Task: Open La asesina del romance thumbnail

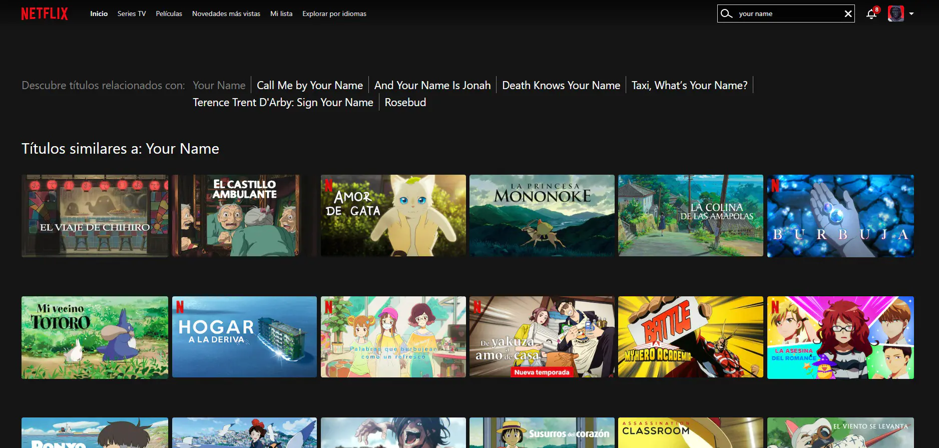Action: [x=840, y=337]
